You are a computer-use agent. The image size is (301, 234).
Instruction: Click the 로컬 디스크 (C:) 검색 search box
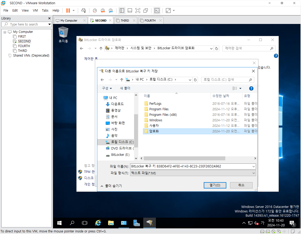point(227,79)
